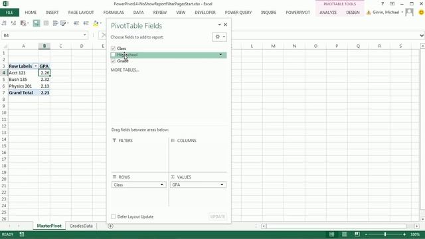Click the zoom slider handle

point(385,234)
